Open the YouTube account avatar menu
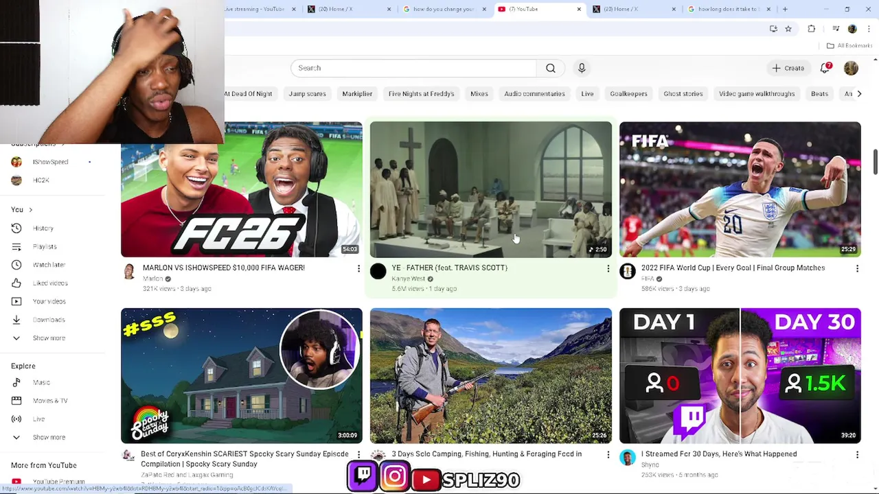Image resolution: width=879 pixels, height=494 pixels. click(851, 68)
